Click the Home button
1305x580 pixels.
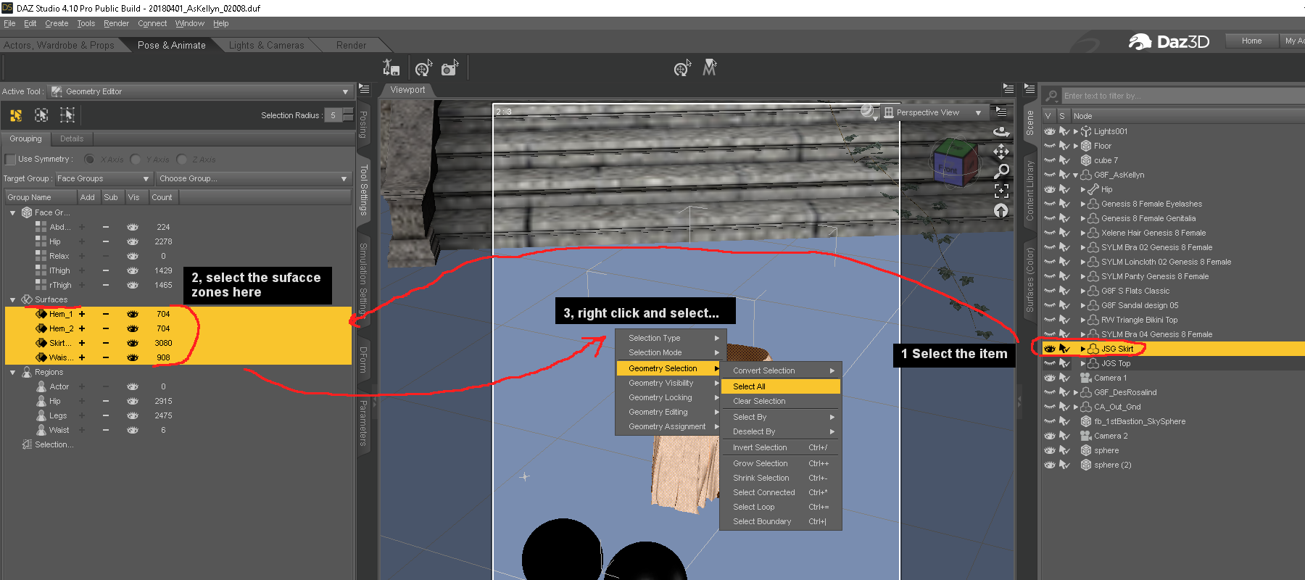(x=1251, y=41)
